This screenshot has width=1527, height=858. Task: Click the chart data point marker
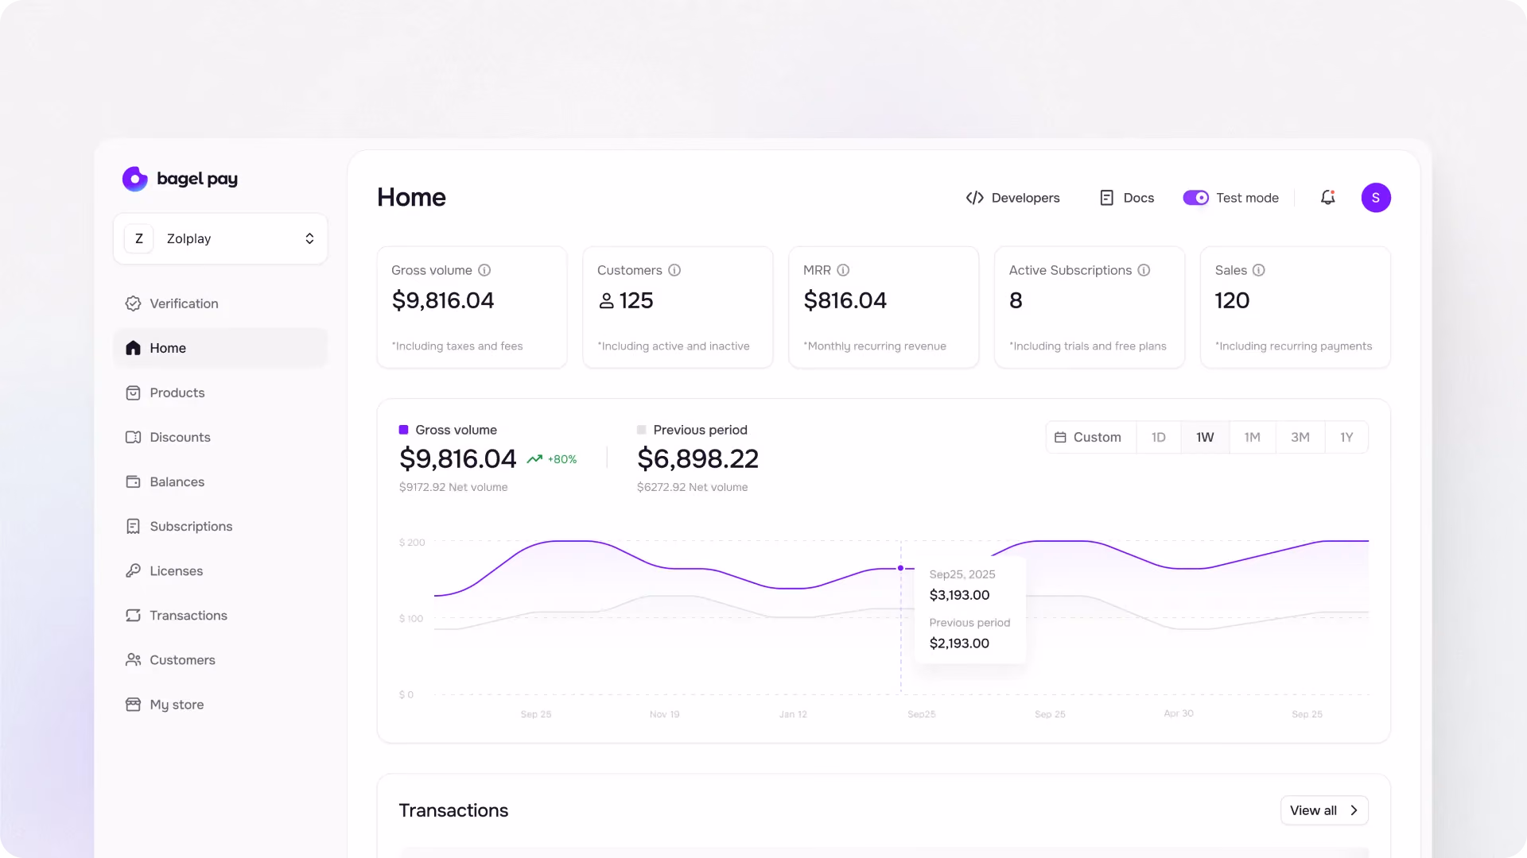[x=900, y=568]
